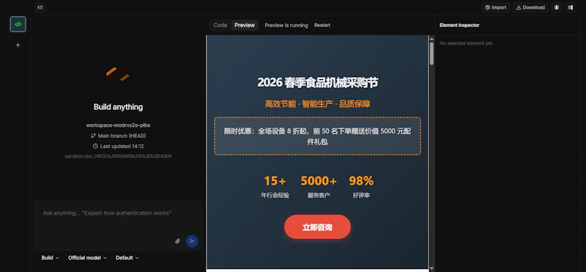Toggle the left sidebar panel icon
Screen dimensions: 586x272
click(40, 7)
